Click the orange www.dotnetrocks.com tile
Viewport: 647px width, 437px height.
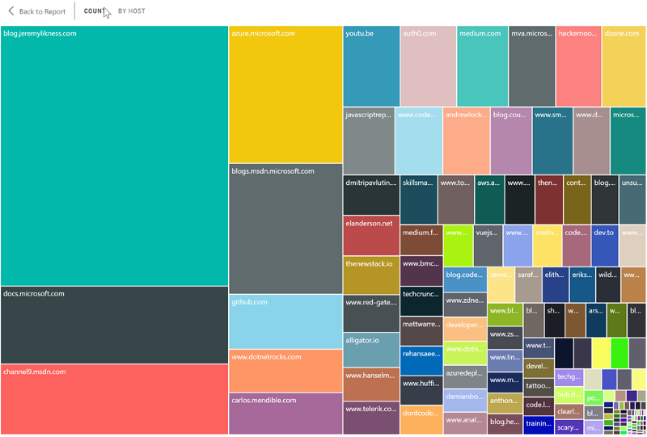285,371
